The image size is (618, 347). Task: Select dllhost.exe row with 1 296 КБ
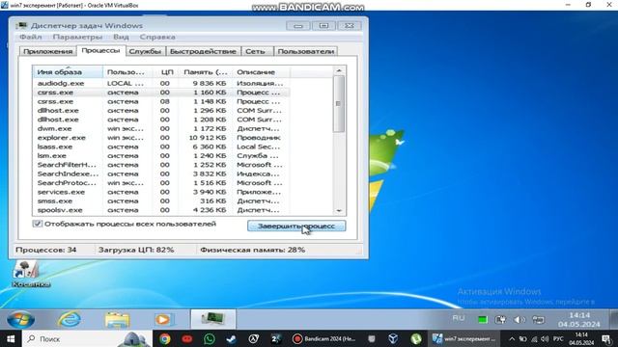click(161, 111)
